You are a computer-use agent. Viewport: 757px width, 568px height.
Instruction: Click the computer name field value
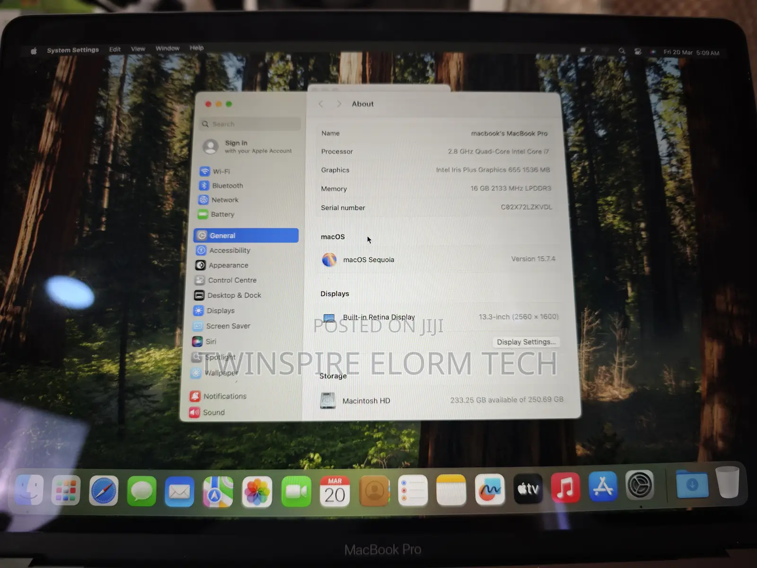(x=509, y=133)
